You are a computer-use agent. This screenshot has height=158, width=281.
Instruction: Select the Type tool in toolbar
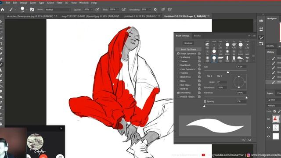click(x=1, y=108)
